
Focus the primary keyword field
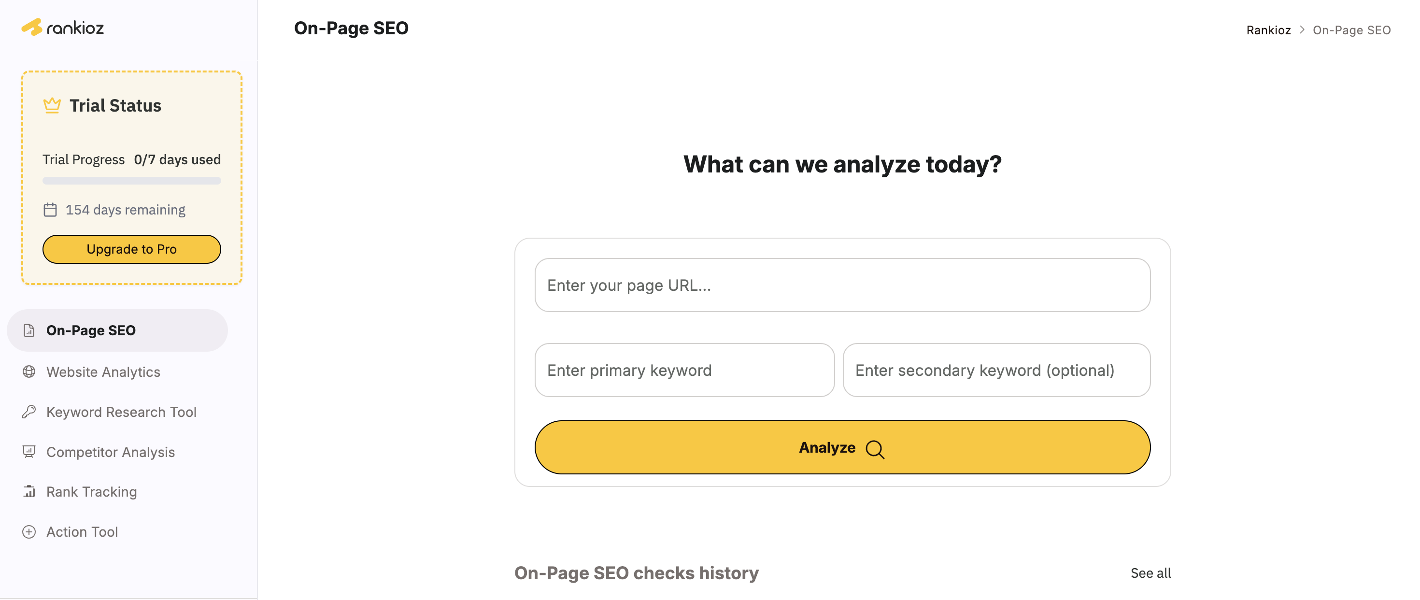tap(684, 370)
